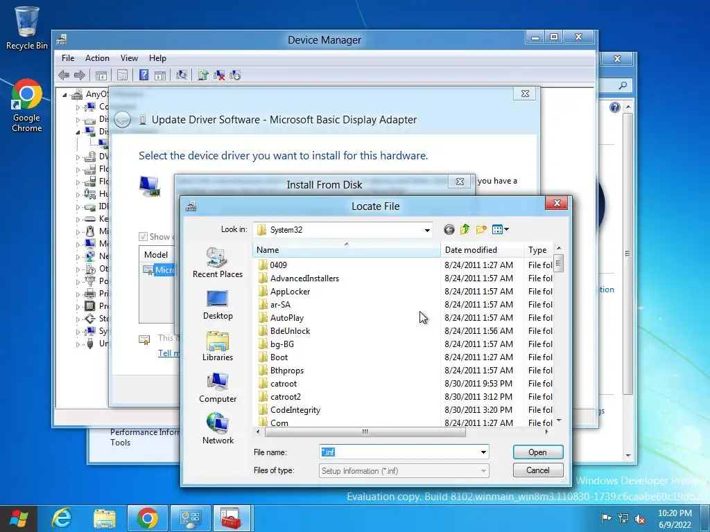Open Google Chrome desktop shortcut
The height and width of the screenshot is (532, 710).
27,106
